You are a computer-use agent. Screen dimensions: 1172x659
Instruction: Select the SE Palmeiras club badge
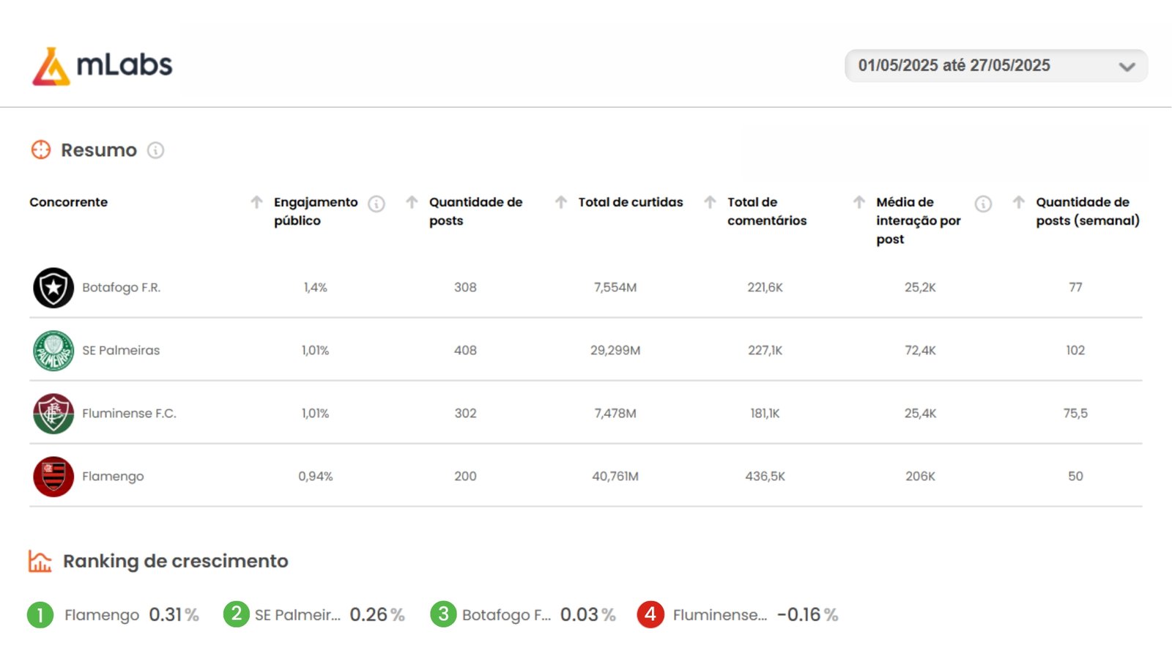click(53, 351)
